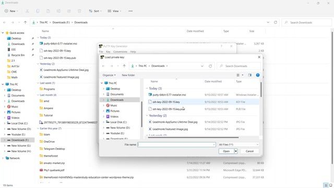Refresh the Explorer Downloads folder

pos(276,22)
